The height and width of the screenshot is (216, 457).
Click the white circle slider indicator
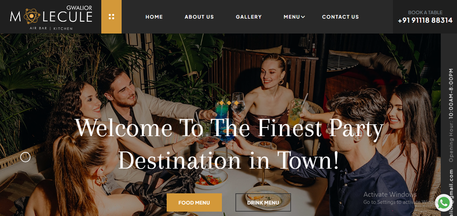point(25,157)
